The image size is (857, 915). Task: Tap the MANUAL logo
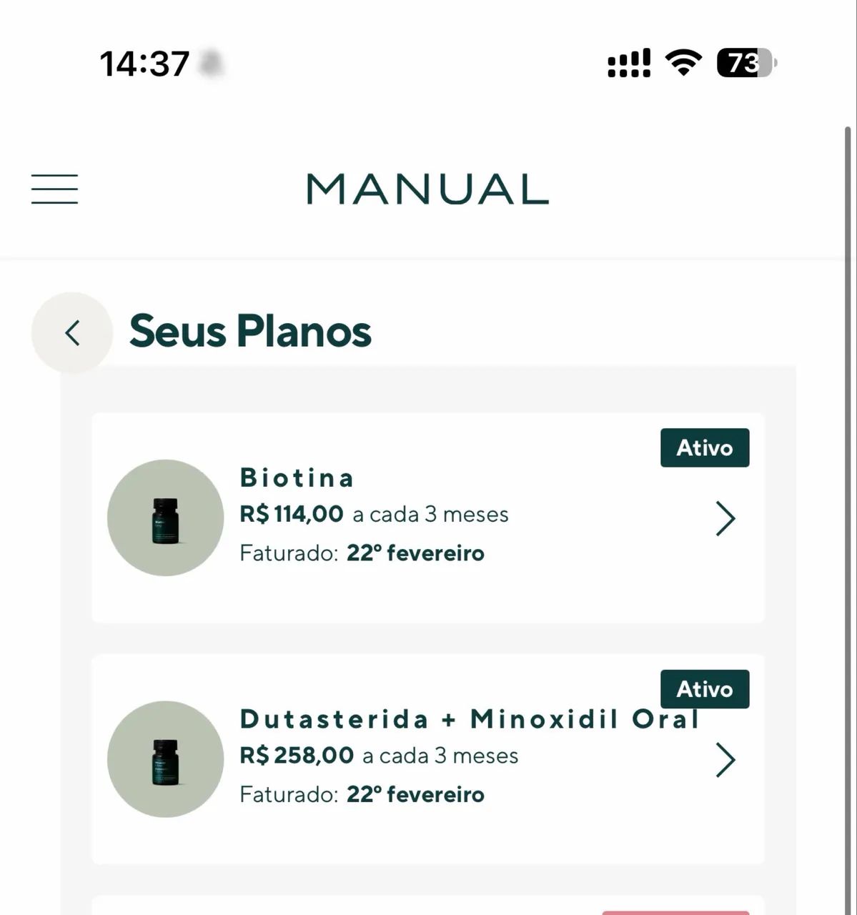coord(427,189)
